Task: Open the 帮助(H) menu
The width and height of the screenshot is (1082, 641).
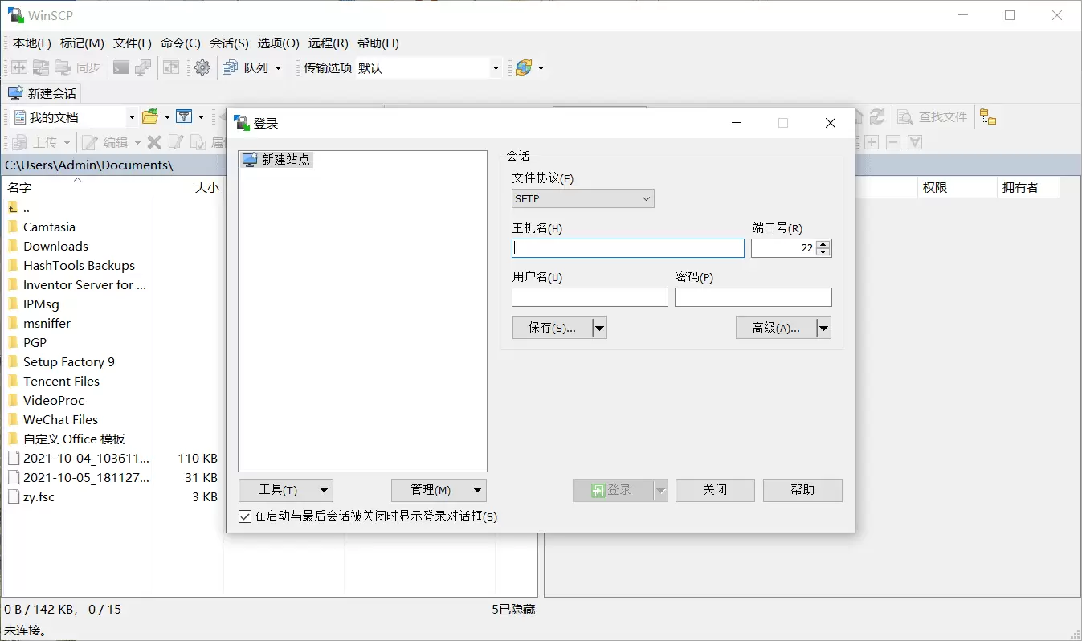Action: click(378, 43)
